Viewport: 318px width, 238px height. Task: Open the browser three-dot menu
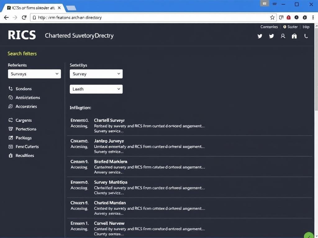click(x=313, y=18)
